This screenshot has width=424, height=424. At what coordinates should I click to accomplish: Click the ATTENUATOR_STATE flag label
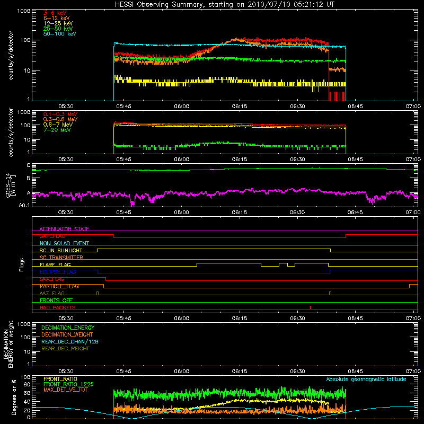(x=64, y=229)
